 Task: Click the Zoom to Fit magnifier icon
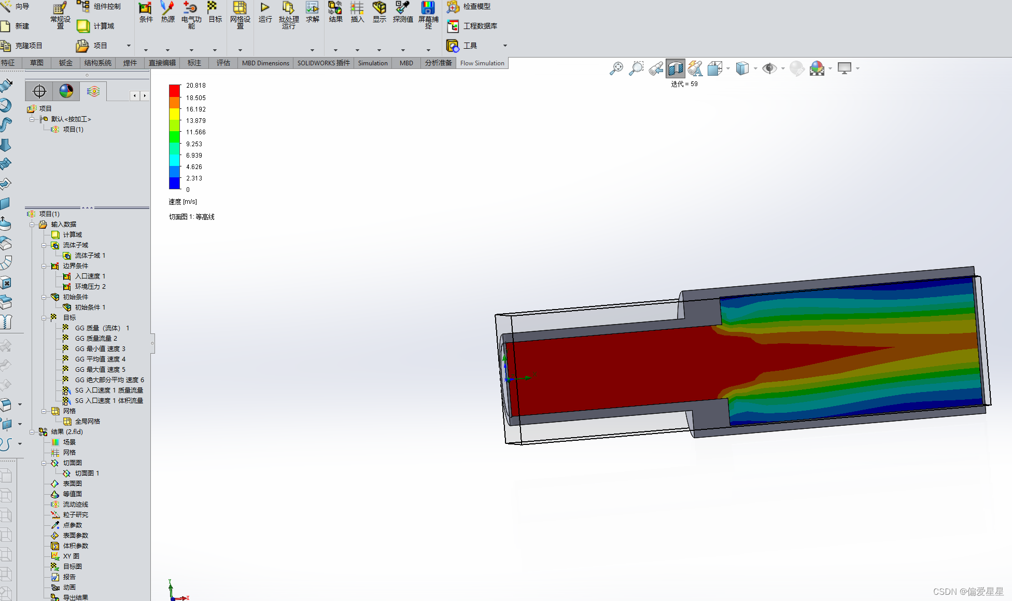tap(616, 68)
